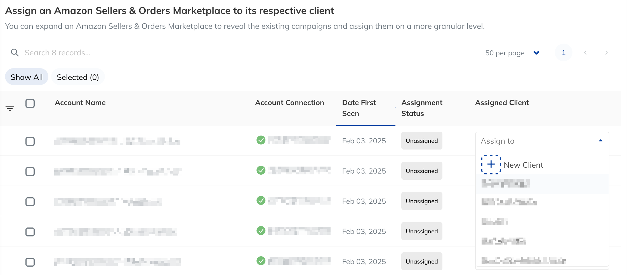
Task: Select the fourth blurred client option
Action: 542,241
